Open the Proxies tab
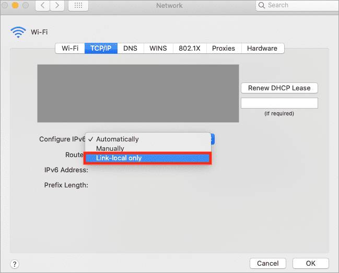This screenshot has height=273, width=339. tap(224, 48)
